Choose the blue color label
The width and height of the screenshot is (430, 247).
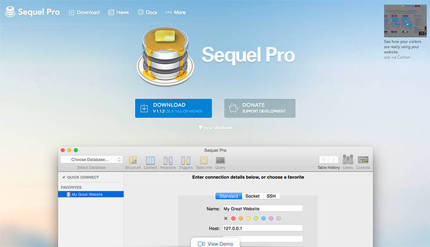click(x=264, y=218)
